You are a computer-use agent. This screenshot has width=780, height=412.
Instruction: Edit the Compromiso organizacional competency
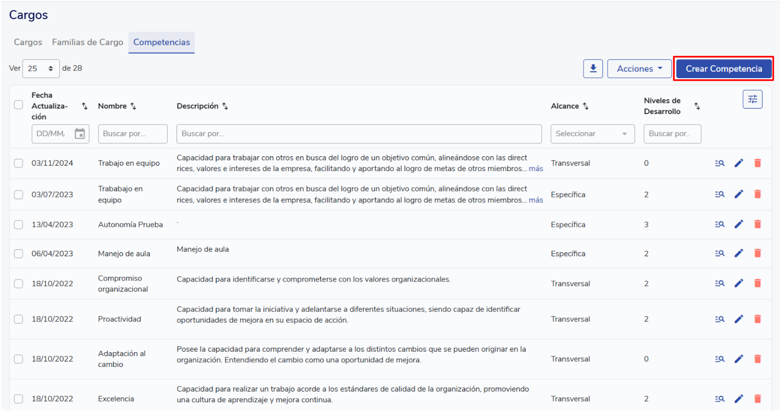[x=739, y=283]
